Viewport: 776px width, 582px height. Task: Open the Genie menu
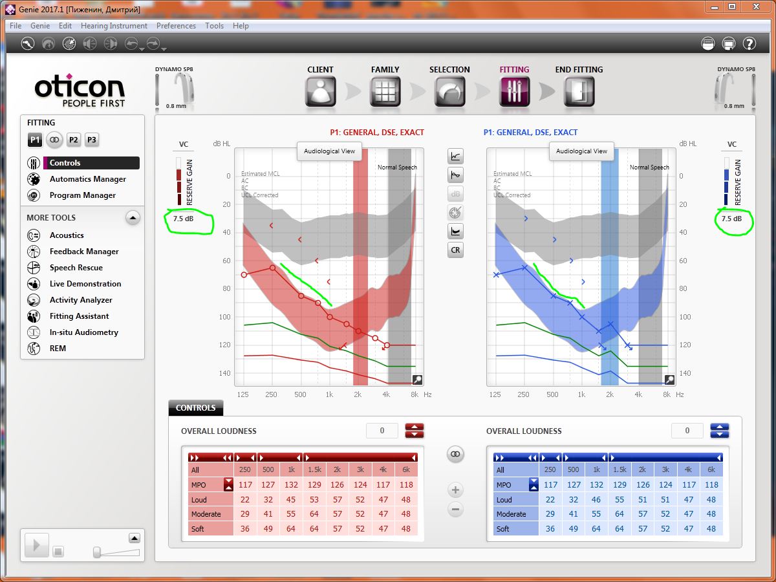[x=40, y=26]
